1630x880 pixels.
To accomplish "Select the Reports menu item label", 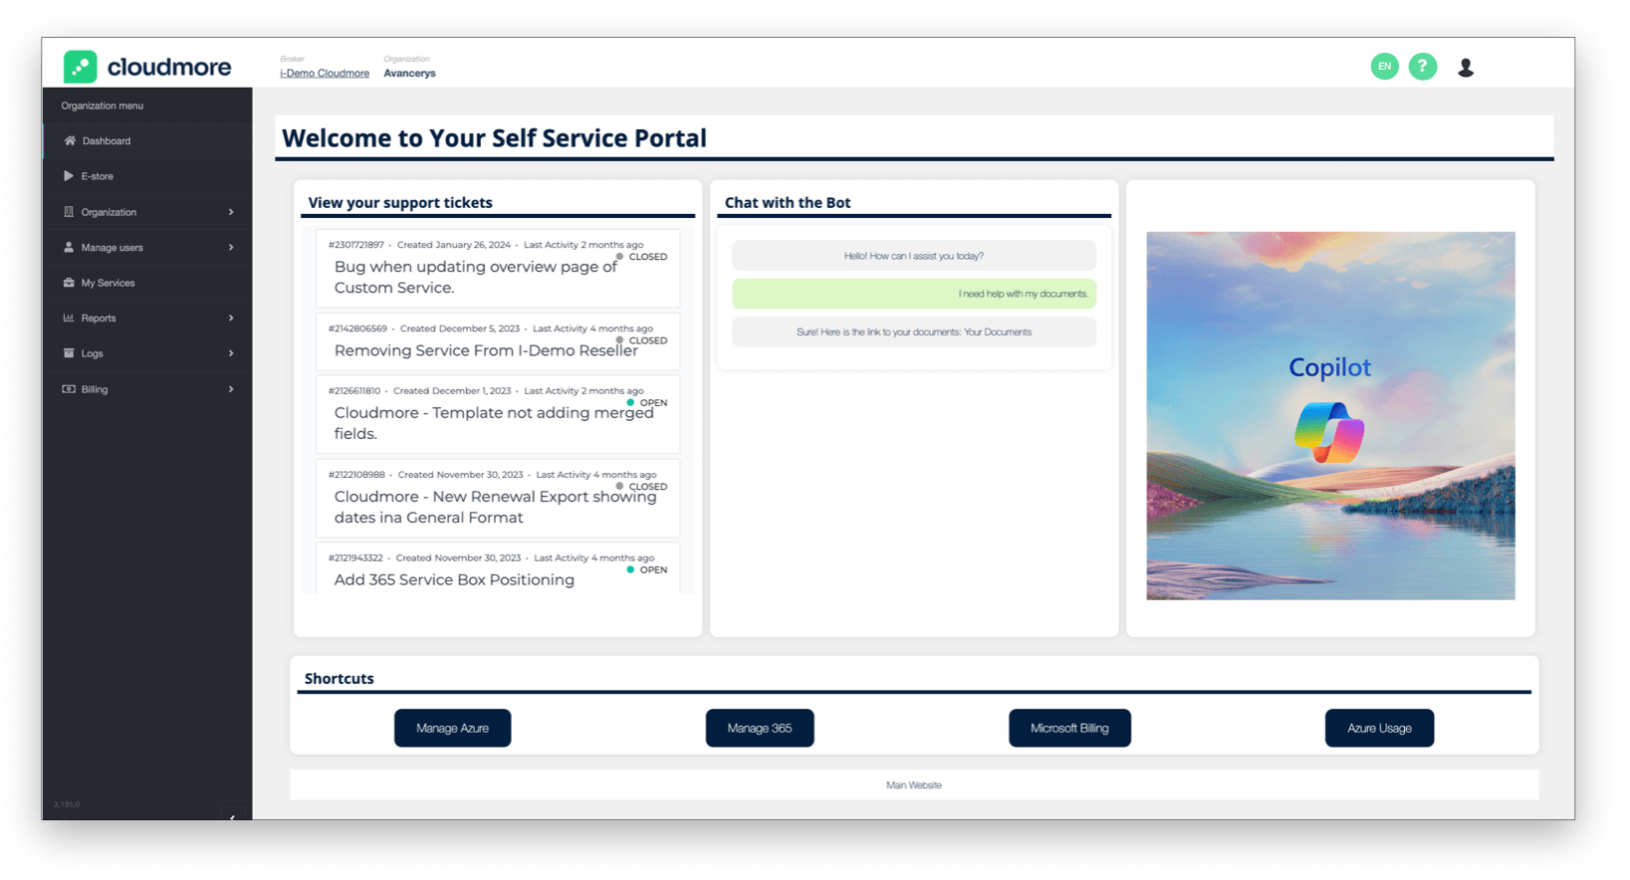I will [x=99, y=319].
